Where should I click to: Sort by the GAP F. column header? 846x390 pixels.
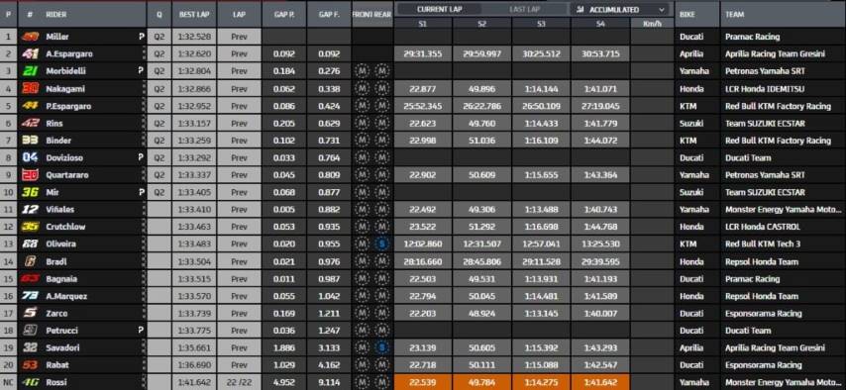click(329, 15)
